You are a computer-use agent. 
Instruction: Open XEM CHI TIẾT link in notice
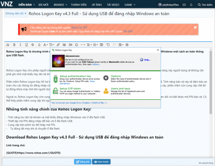click(79, 28)
